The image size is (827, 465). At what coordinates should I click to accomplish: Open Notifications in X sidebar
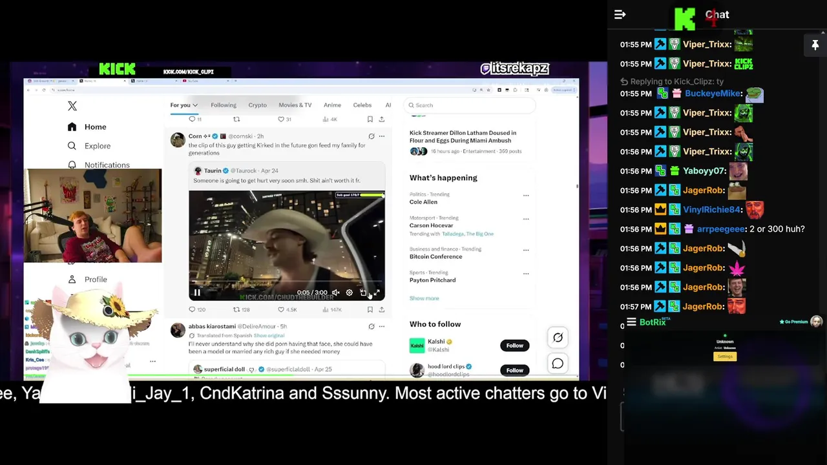99,165
